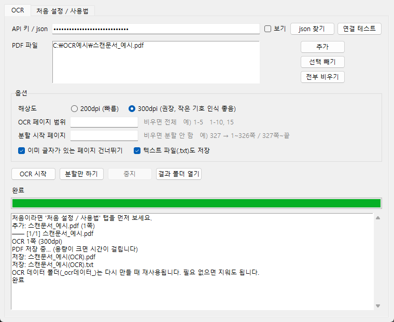
Task: Choose the 200dpi (빠름) radio option
Action: pos(74,108)
